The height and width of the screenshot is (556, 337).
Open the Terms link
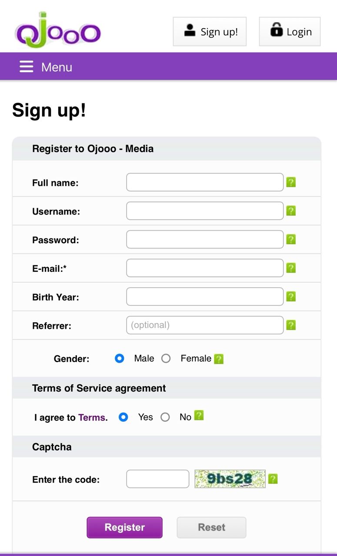[x=91, y=417]
